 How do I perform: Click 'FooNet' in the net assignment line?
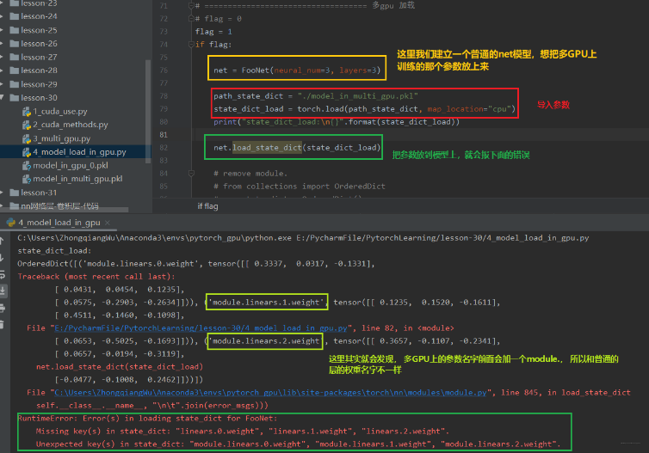tap(256, 70)
